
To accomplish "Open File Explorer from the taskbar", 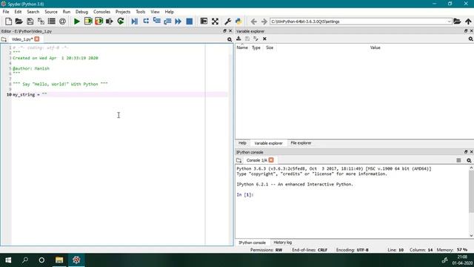I will 59,260.
